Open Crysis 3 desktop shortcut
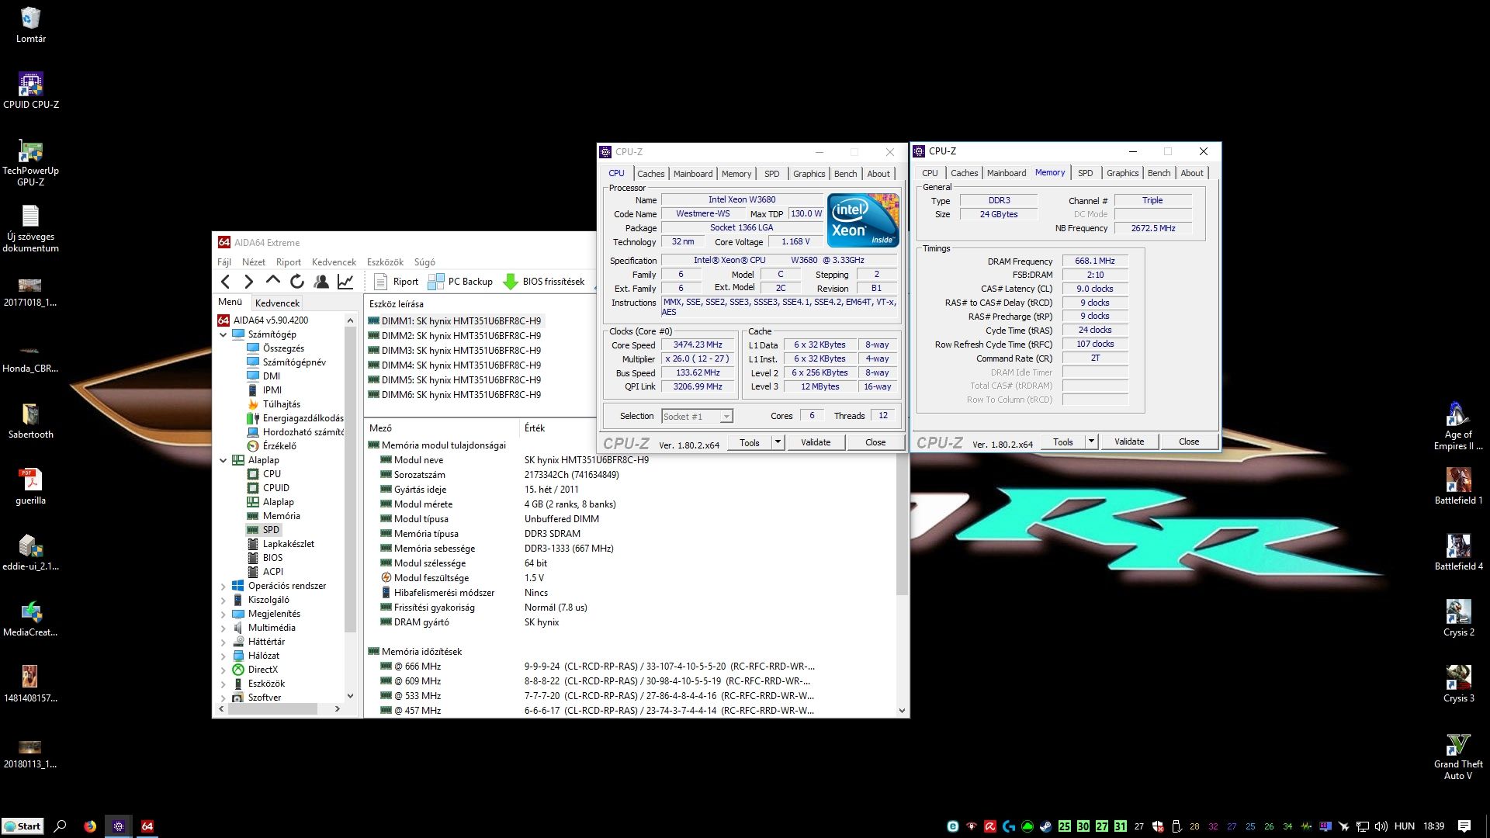The image size is (1490, 838). [1458, 684]
